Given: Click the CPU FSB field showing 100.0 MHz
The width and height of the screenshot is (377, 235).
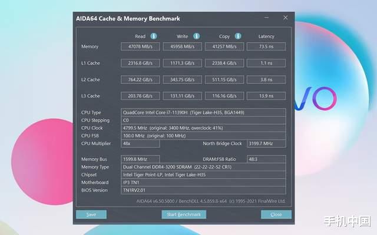Looking at the screenshot, I should coord(203,136).
